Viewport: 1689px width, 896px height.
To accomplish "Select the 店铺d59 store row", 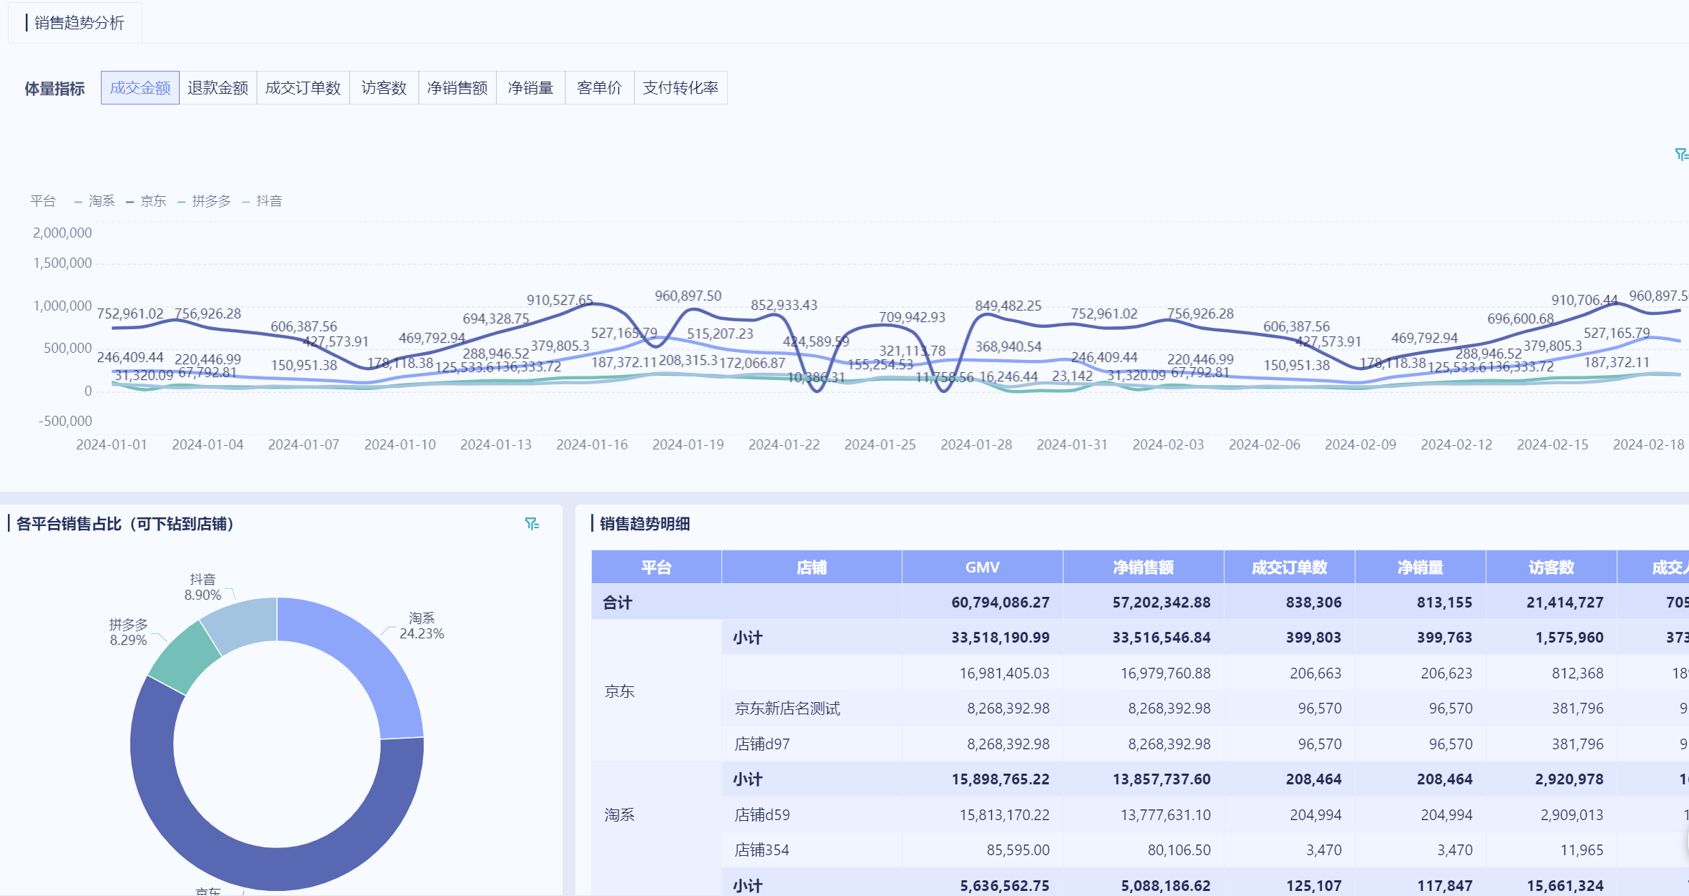I will [762, 815].
